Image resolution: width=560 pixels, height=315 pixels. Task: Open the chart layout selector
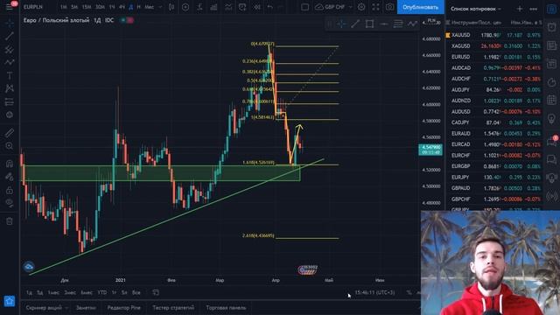(304, 7)
